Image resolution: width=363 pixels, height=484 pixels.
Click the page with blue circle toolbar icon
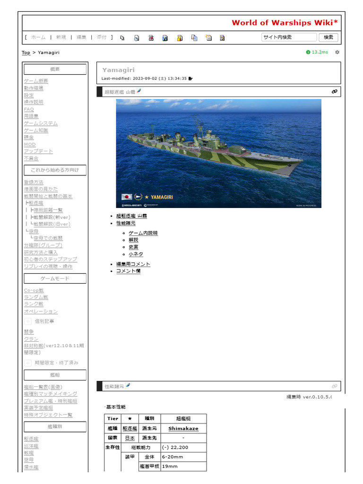(x=137, y=38)
